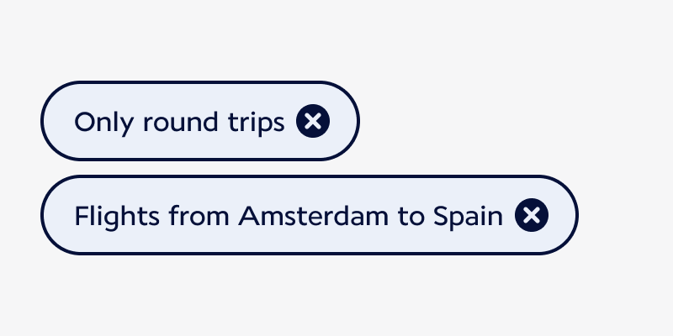The width and height of the screenshot is (673, 336).
Task: Remove the Only round trips filter
Action: pyautogui.click(x=313, y=122)
